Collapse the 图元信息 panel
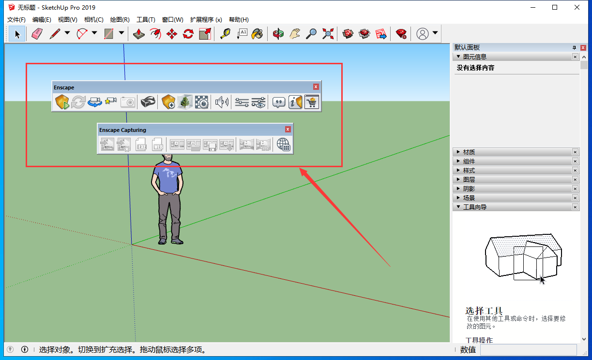The height and width of the screenshot is (360, 592). [458, 57]
